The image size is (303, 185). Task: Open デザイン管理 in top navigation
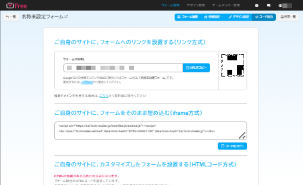click(196, 6)
